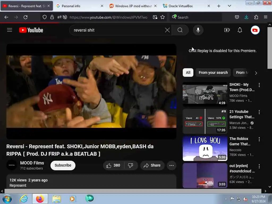This screenshot has width=272, height=204.
Task: Open the Create video icon
Action: [227, 30]
